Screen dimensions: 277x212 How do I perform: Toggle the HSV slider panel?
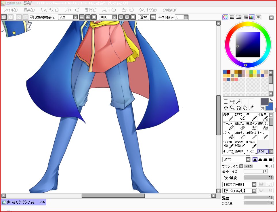tap(238, 17)
